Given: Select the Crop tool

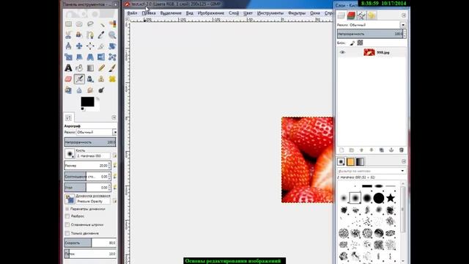Looking at the screenshot, I should coord(101,46).
